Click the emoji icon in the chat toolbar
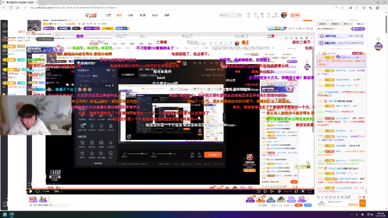 319,197
